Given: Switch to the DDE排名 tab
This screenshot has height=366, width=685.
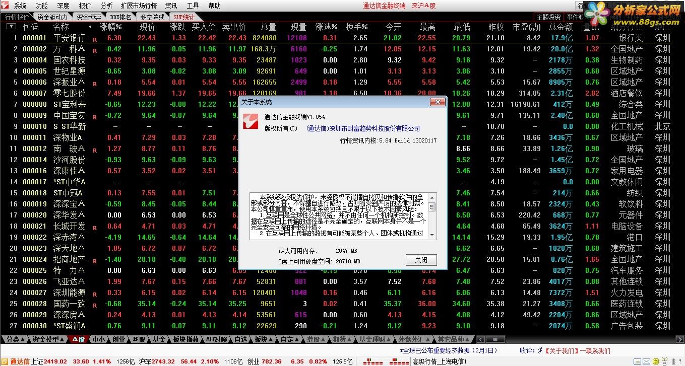Looking at the screenshot, I should click(120, 17).
